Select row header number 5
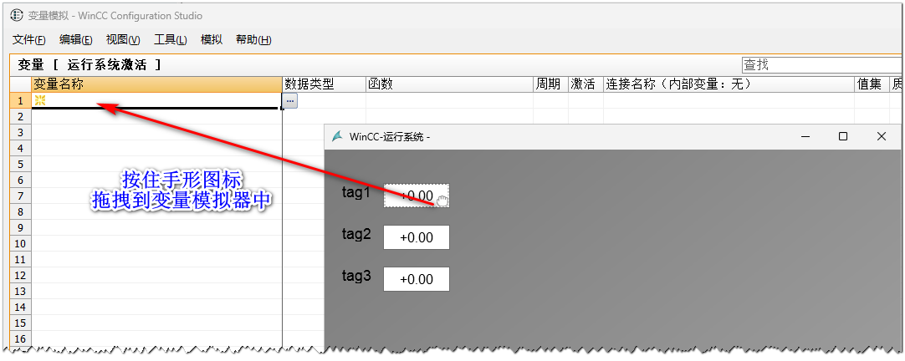The width and height of the screenshot is (905, 361). pos(20,165)
